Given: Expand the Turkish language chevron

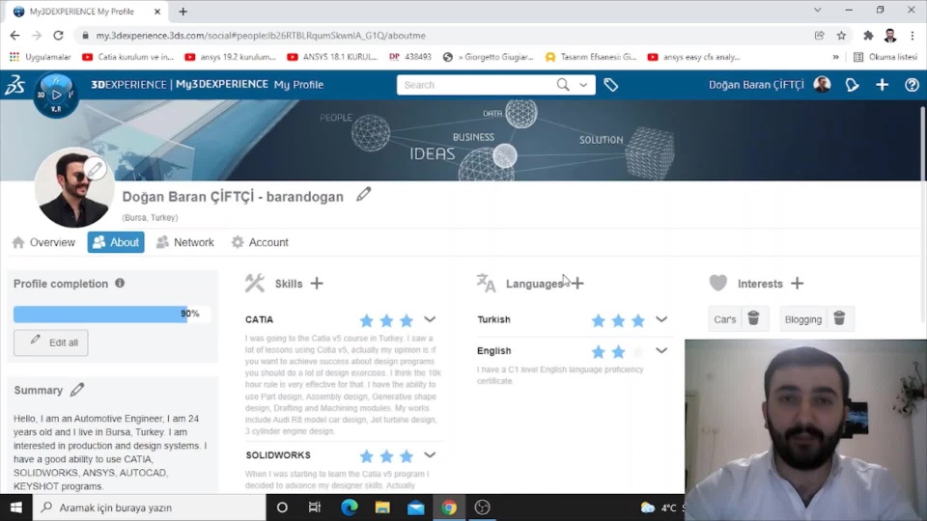Looking at the screenshot, I should tap(661, 319).
